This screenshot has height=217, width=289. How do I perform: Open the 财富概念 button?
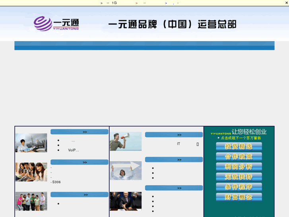239,197
